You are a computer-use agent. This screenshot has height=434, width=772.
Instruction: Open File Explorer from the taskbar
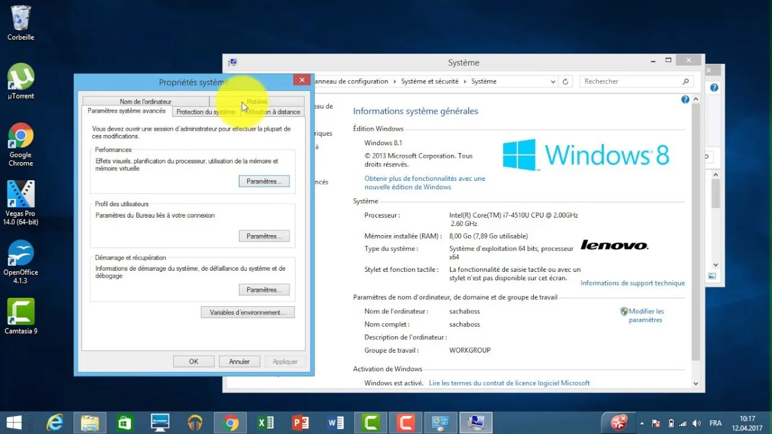pos(90,423)
